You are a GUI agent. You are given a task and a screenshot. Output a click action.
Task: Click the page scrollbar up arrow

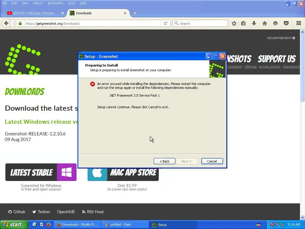point(303,32)
